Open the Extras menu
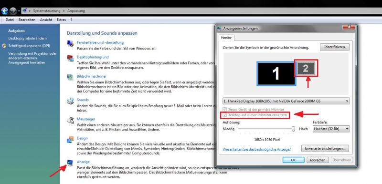The height and width of the screenshot is (184, 382). 62,20
